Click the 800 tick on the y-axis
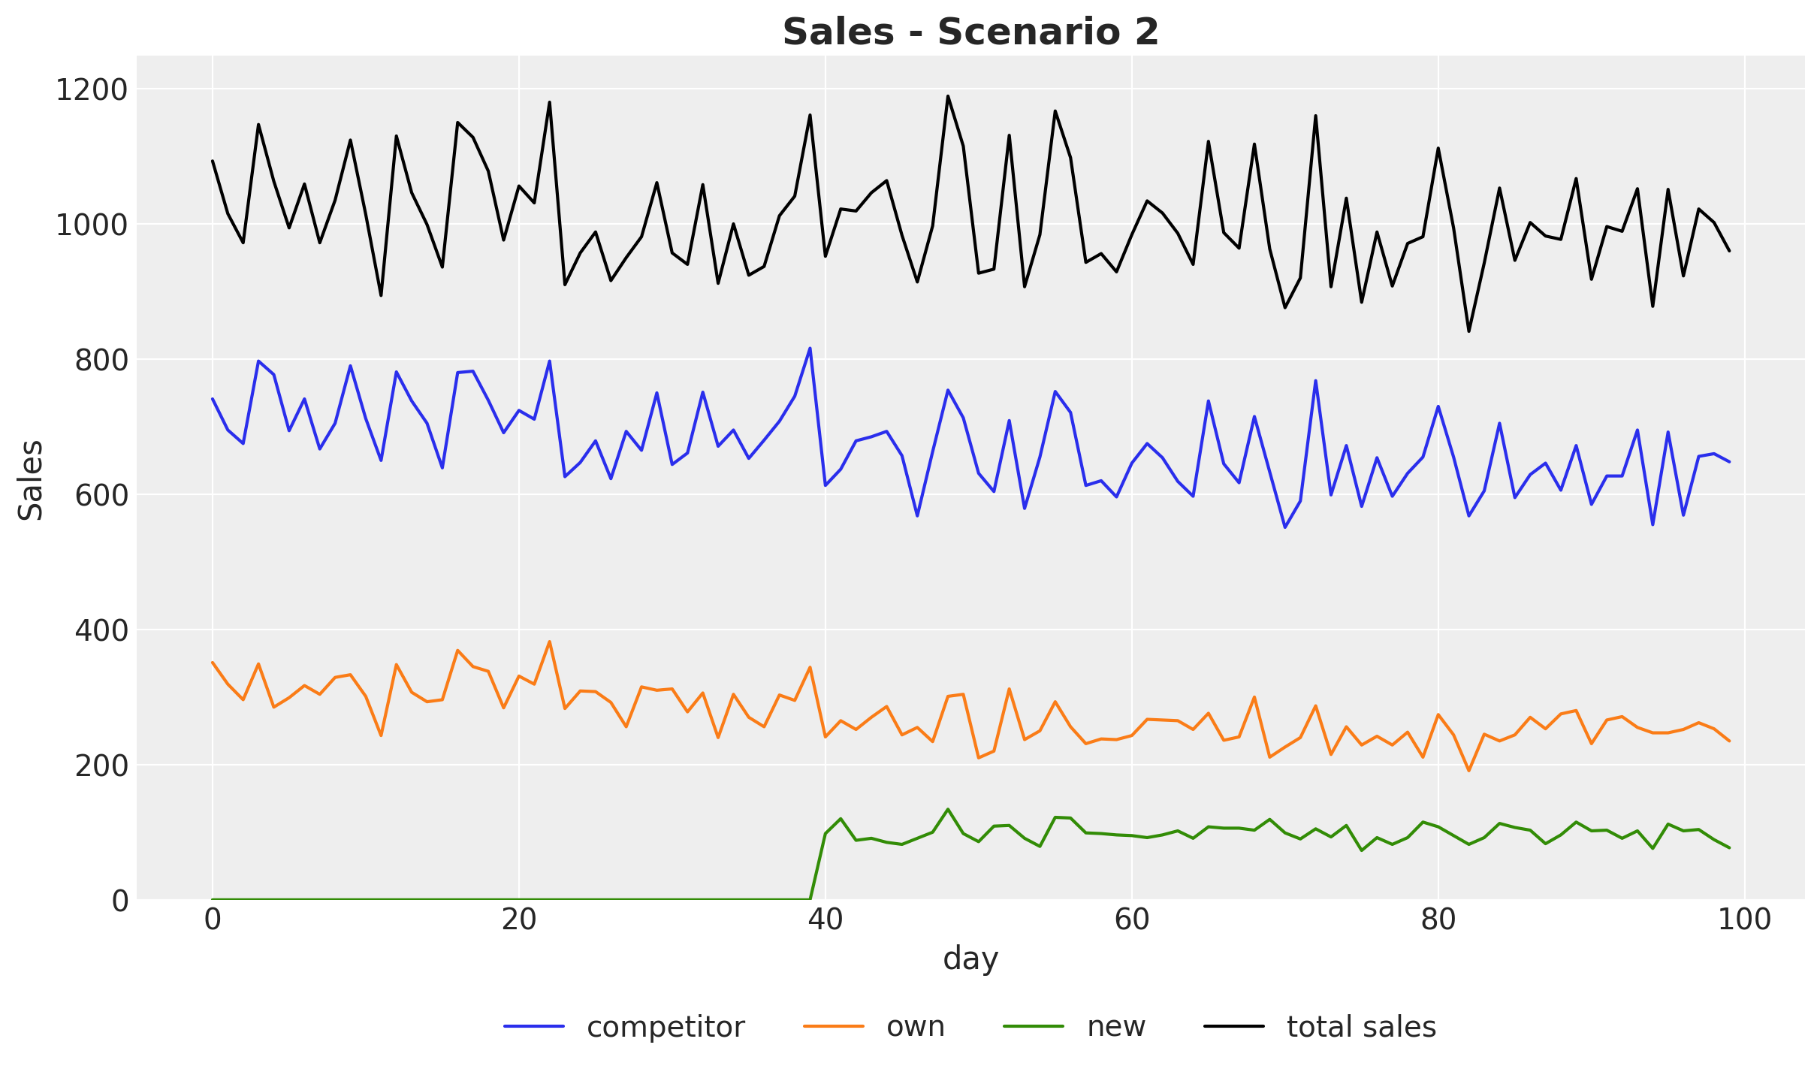The height and width of the screenshot is (1069, 1820). pyautogui.click(x=101, y=360)
